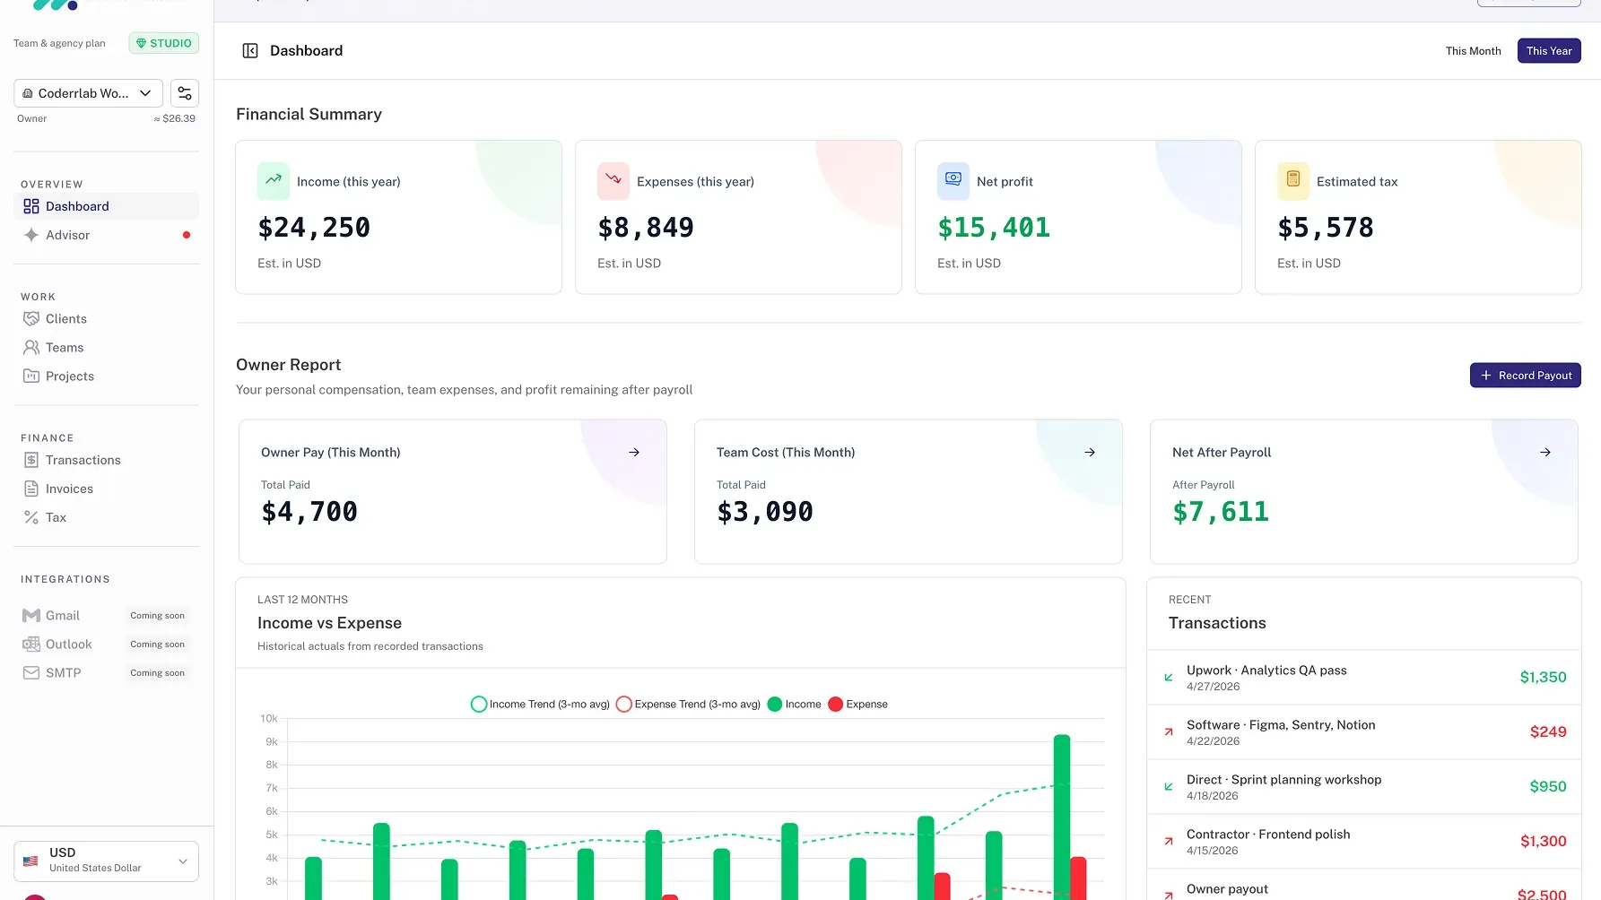The width and height of the screenshot is (1601, 900).
Task: Click the Tax percent icon
Action: (x=30, y=517)
